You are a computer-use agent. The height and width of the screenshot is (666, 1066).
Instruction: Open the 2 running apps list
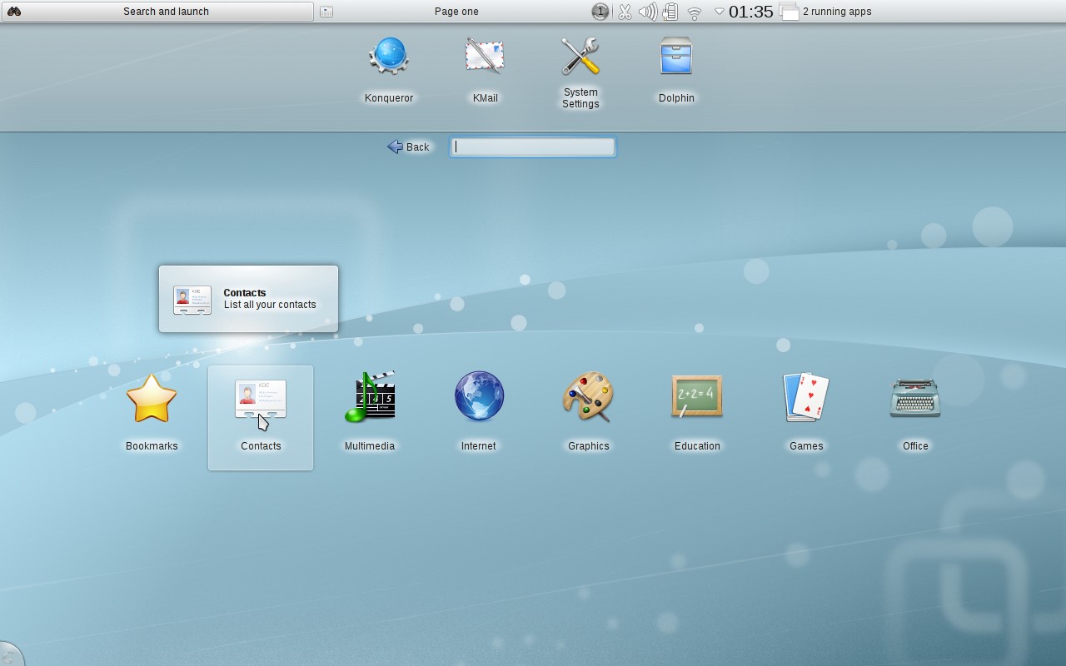[x=824, y=11]
